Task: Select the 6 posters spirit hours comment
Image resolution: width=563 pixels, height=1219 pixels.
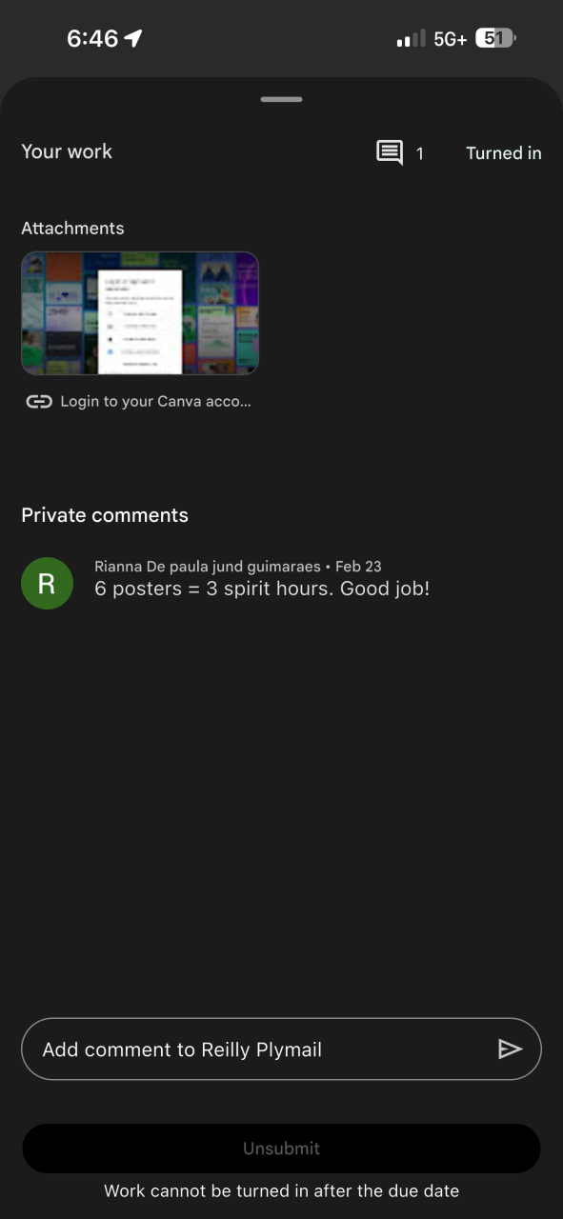Action: point(262,589)
